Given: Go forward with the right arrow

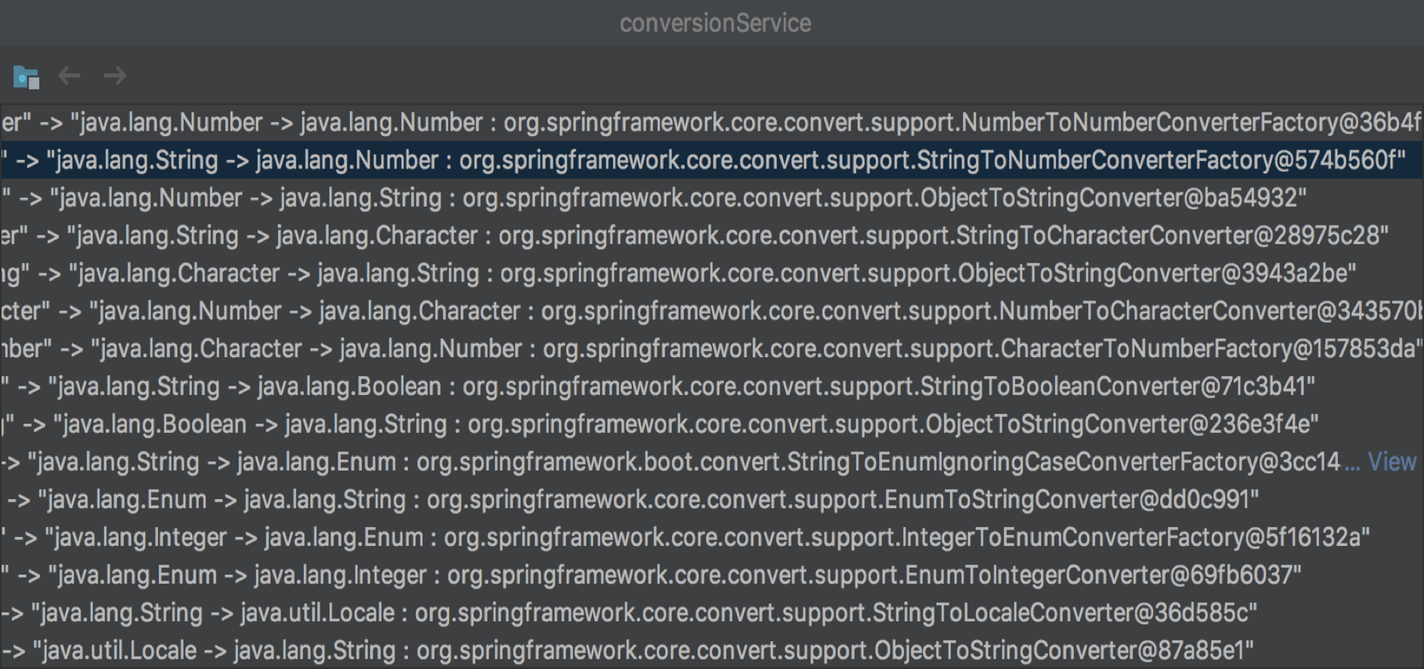Looking at the screenshot, I should pyautogui.click(x=115, y=76).
